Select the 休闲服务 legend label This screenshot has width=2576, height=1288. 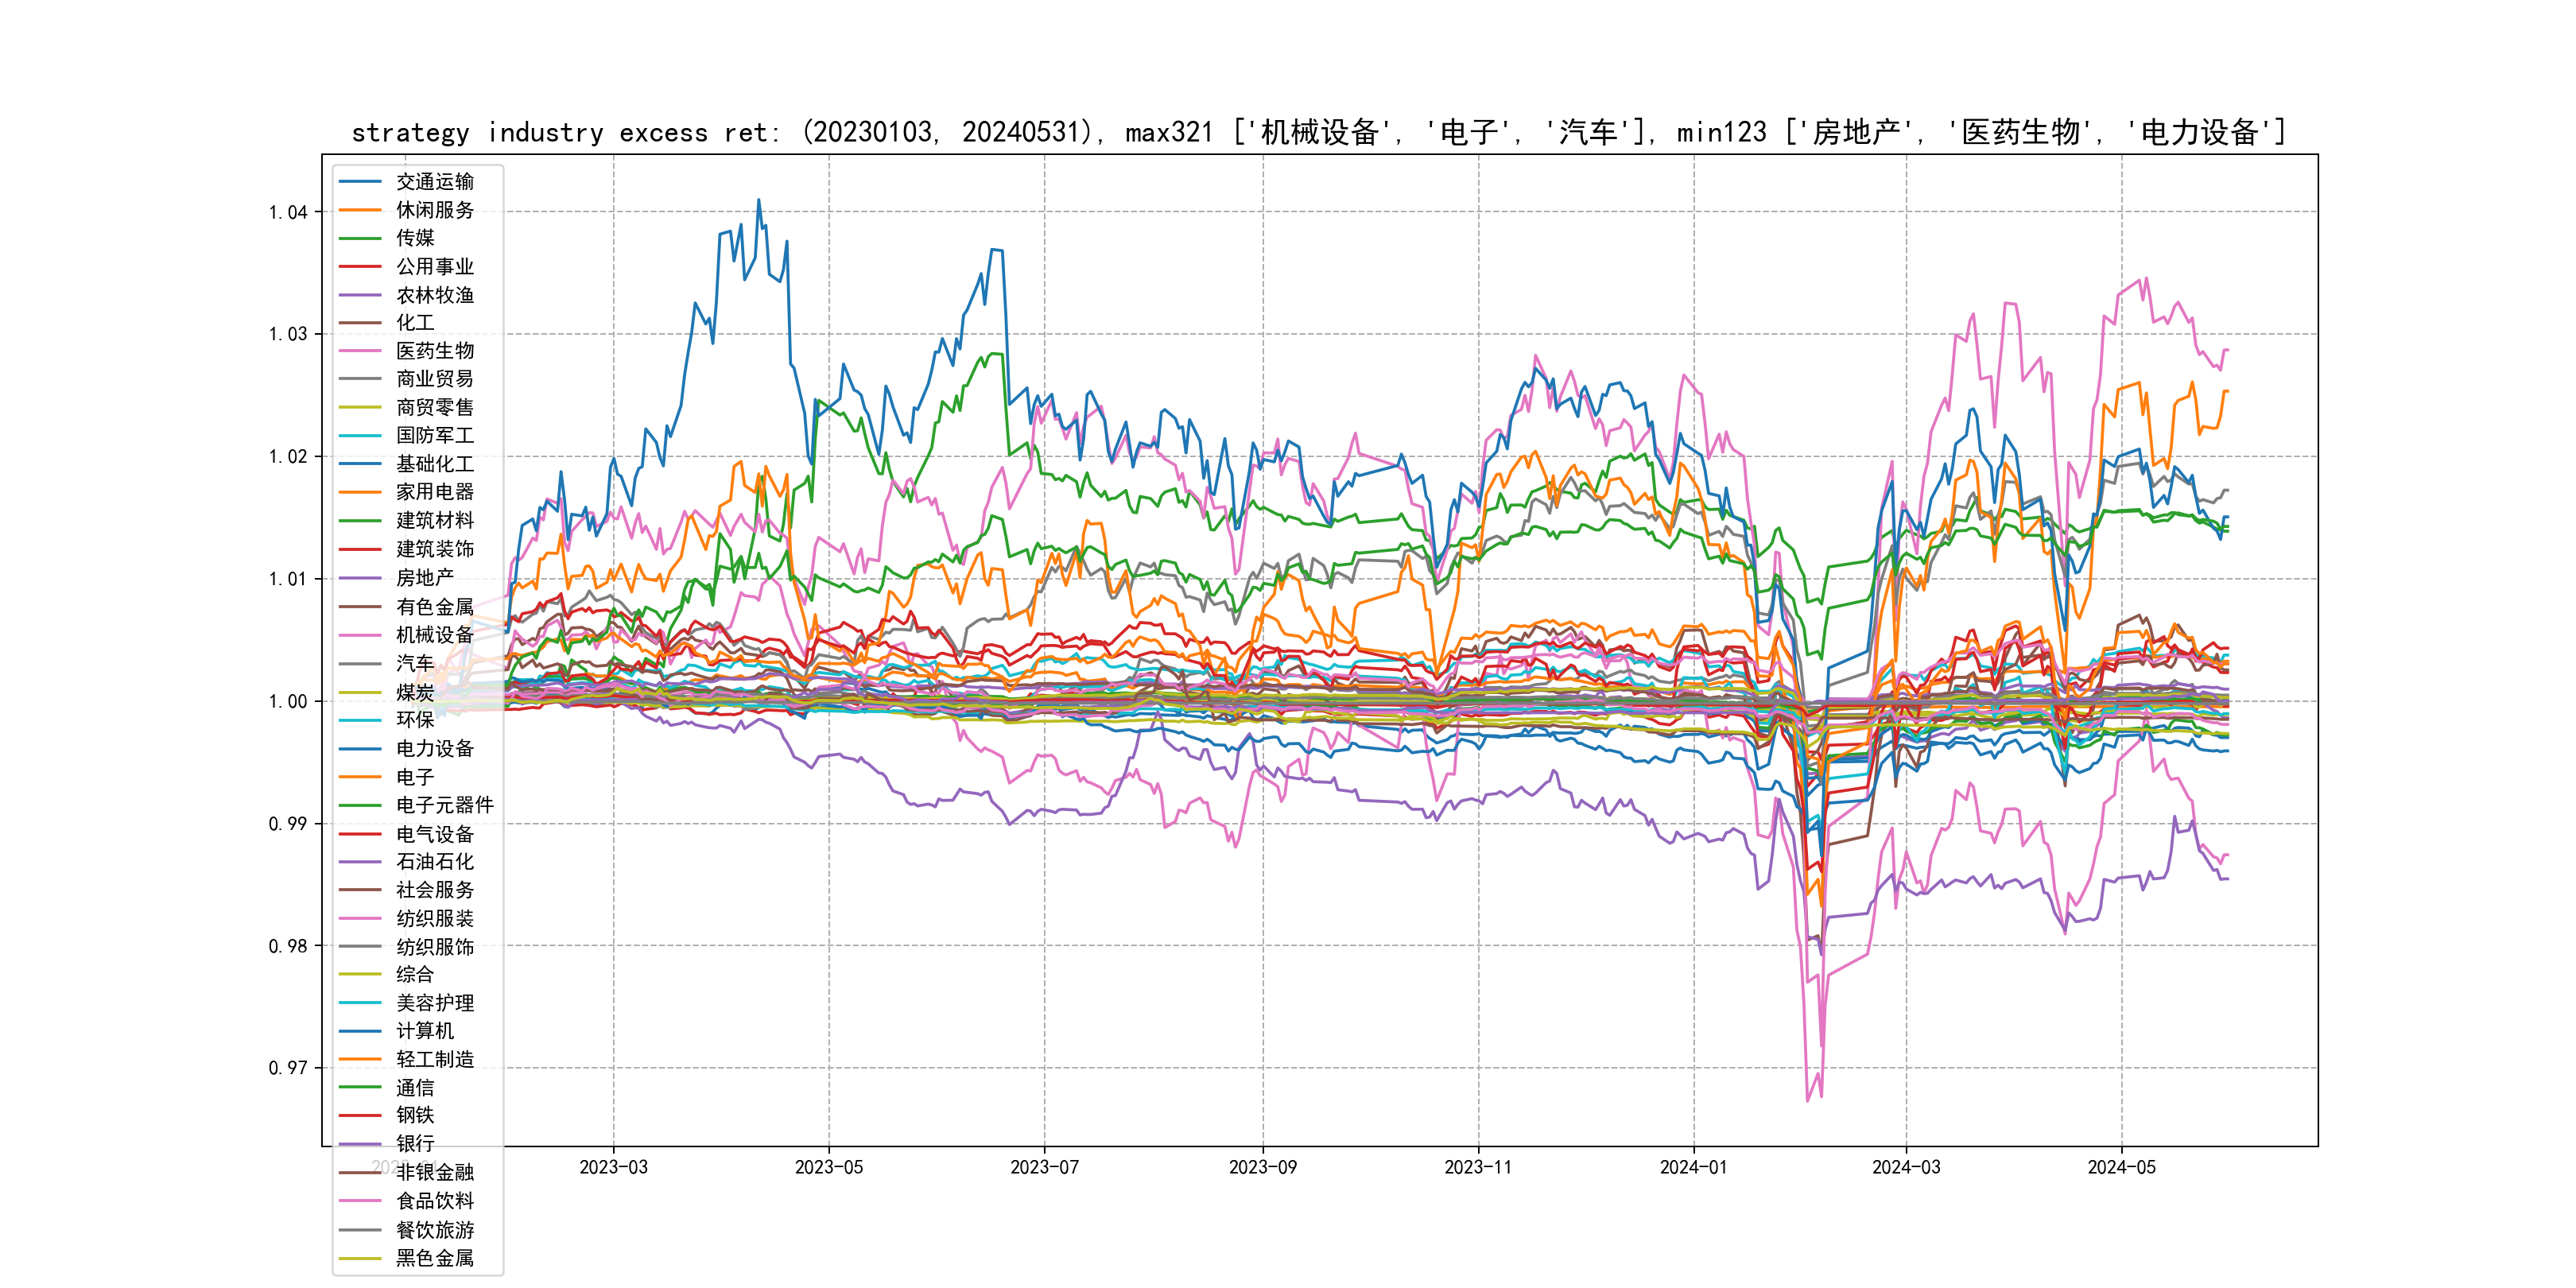[434, 210]
